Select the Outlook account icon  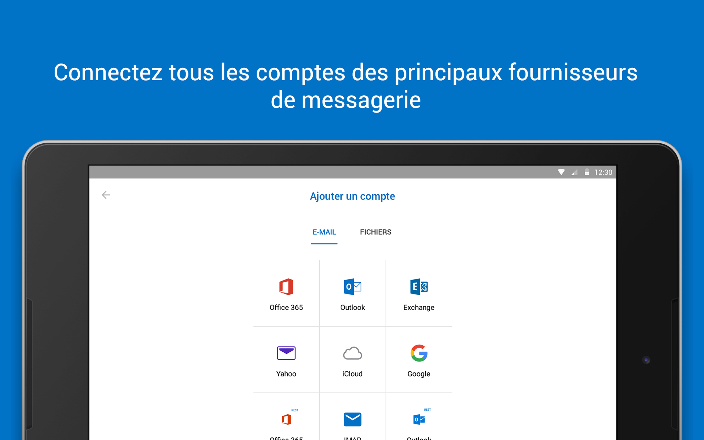(x=352, y=287)
